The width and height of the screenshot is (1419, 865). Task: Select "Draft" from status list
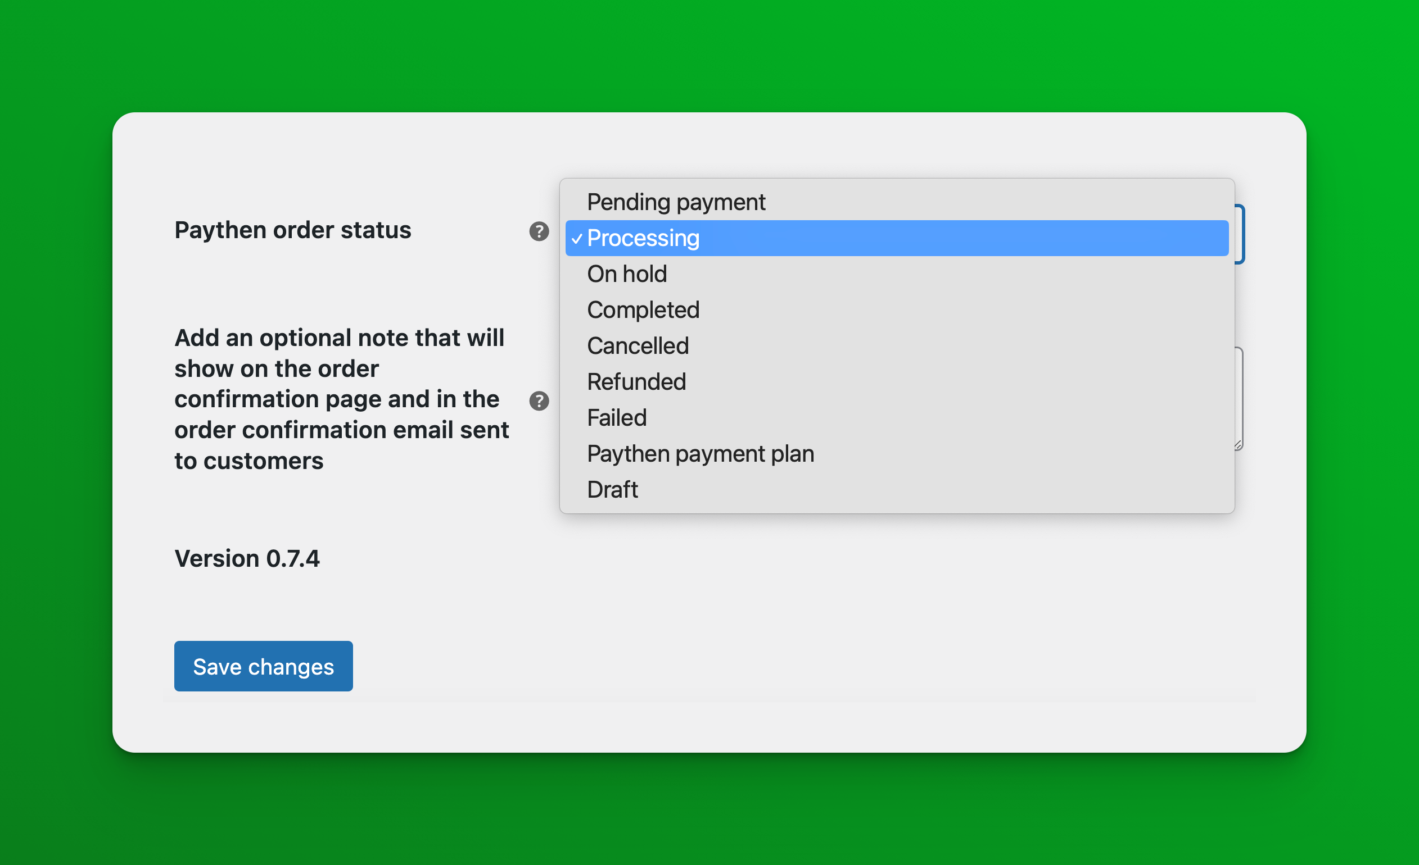(x=897, y=490)
